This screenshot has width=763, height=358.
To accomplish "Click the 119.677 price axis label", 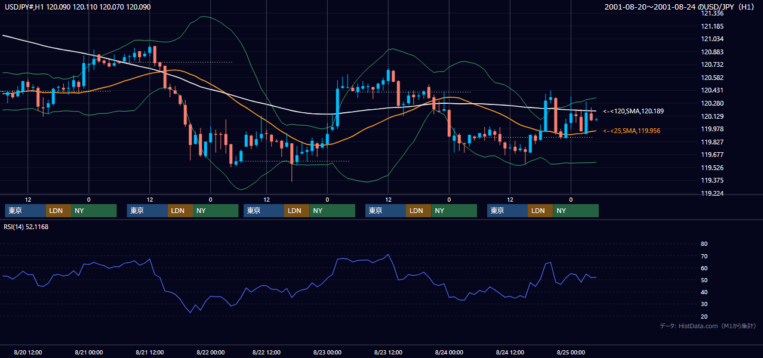I will (x=712, y=155).
